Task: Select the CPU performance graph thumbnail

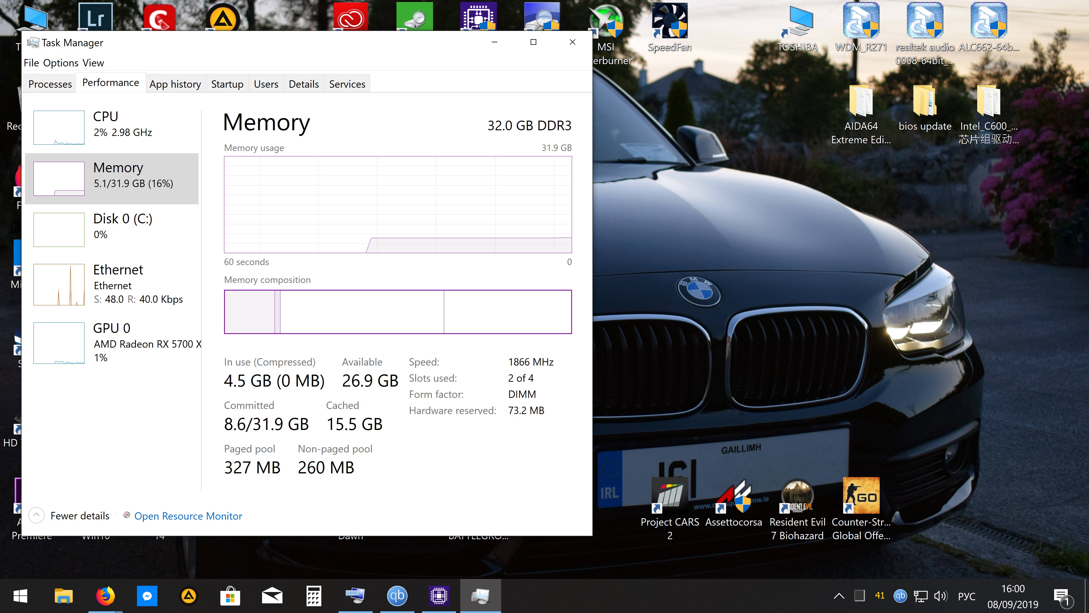Action: pyautogui.click(x=59, y=127)
